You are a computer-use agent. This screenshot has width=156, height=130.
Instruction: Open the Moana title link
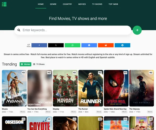5,109
